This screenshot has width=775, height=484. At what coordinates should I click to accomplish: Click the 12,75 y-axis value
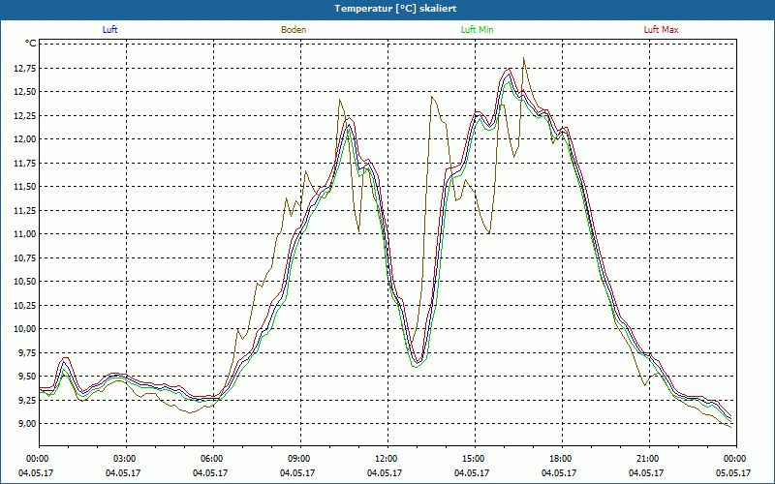coord(25,68)
